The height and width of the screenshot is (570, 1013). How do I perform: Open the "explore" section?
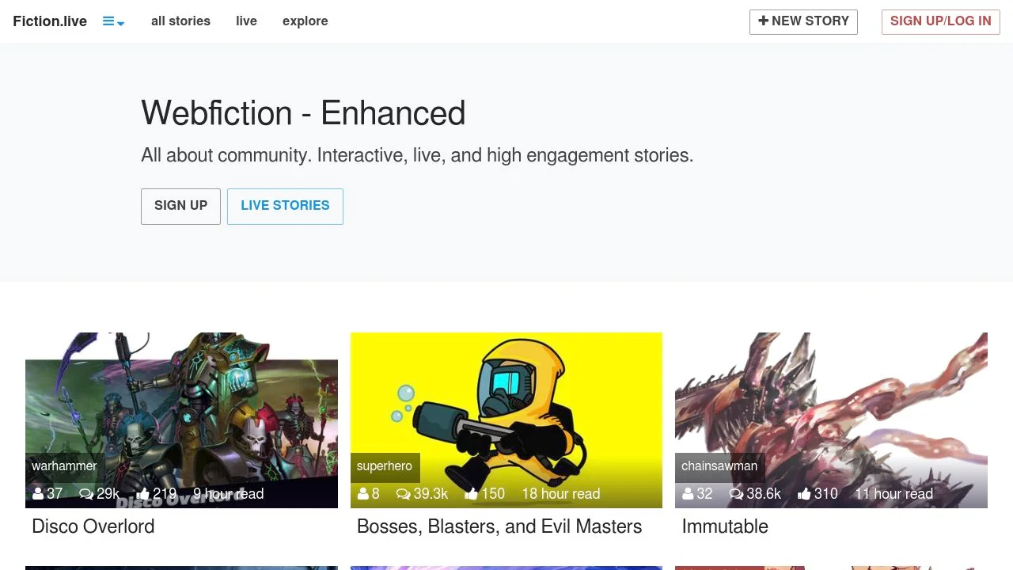[305, 21]
